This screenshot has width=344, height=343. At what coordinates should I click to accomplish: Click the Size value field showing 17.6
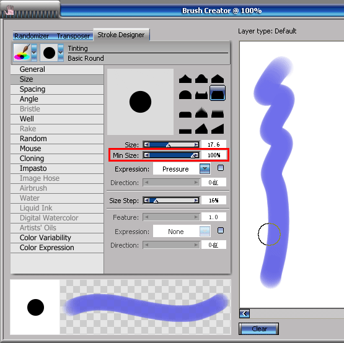(214, 144)
